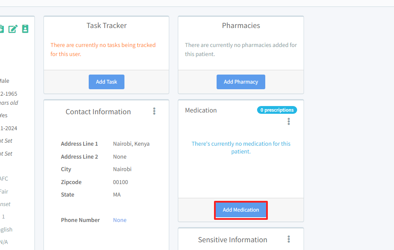Click the Medication card heading
The width and height of the screenshot is (394, 250).
tap(201, 110)
